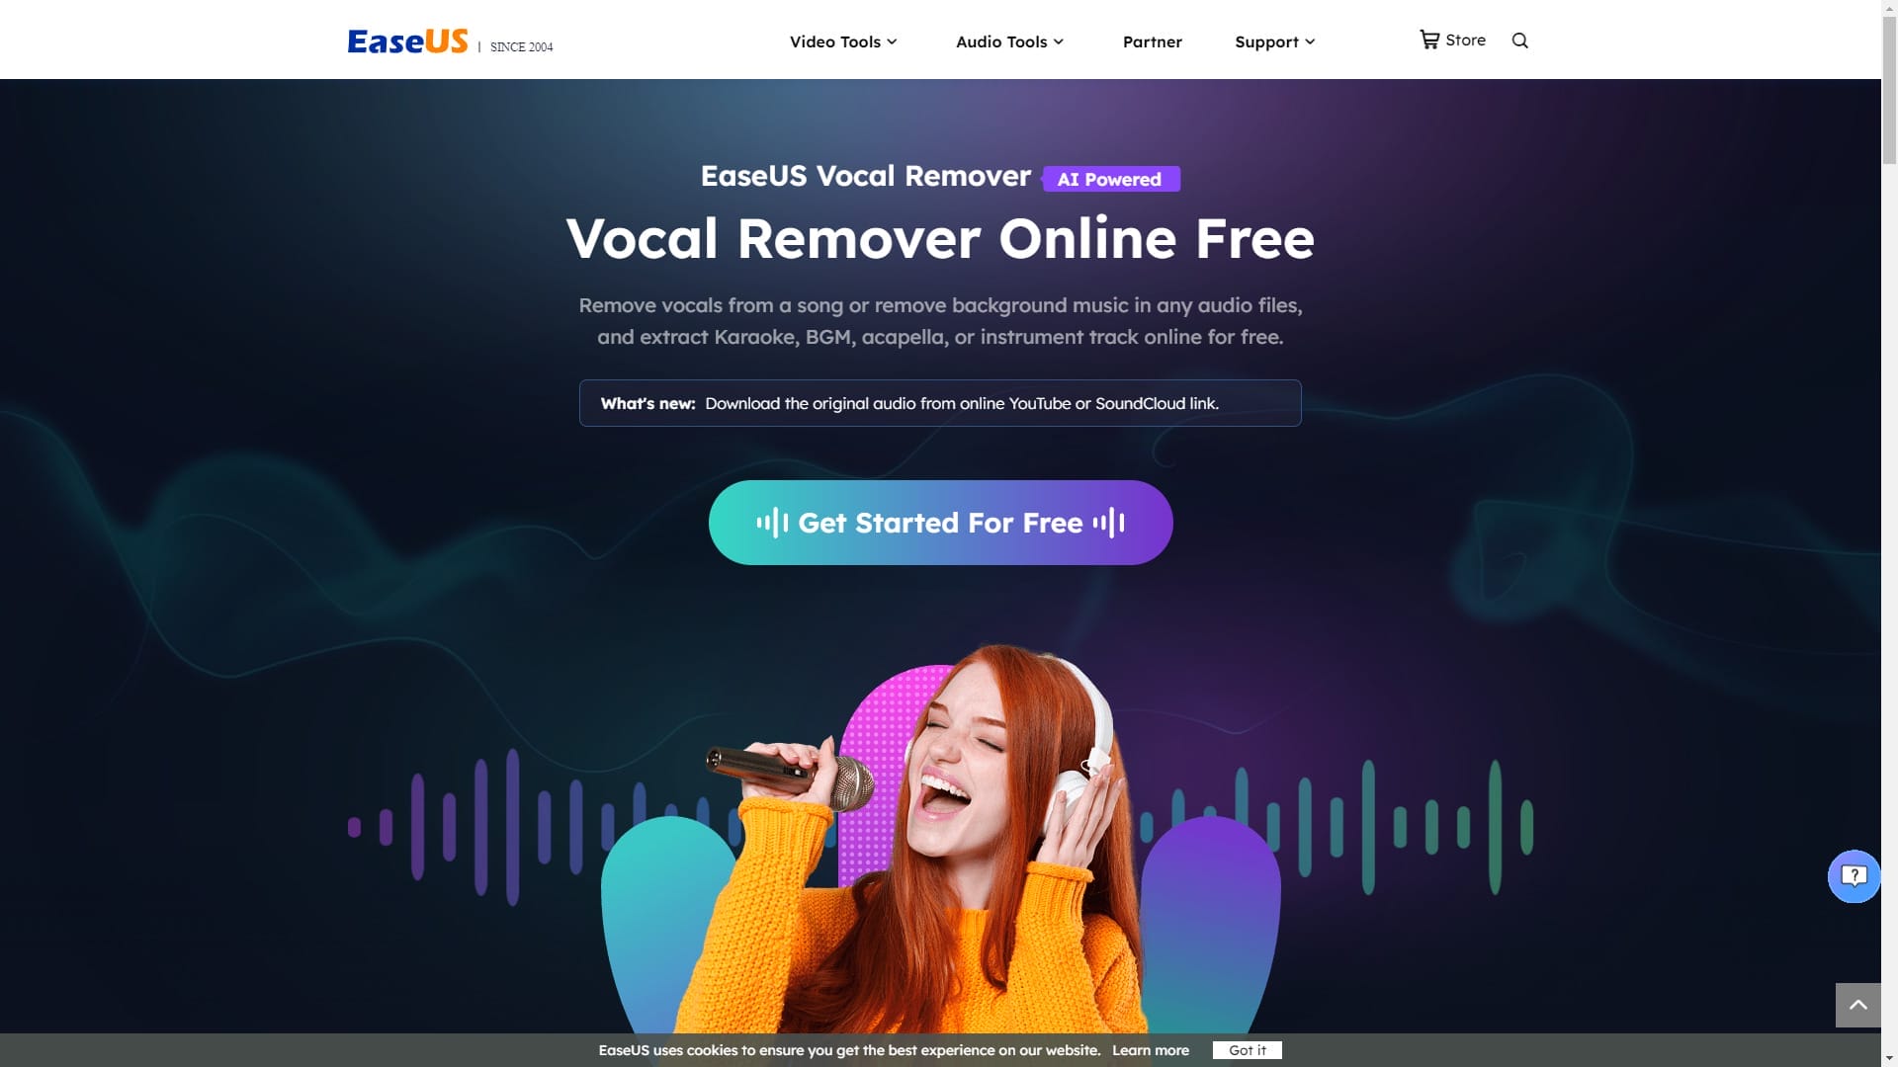
Task: Click the Got it cookie consent button
Action: coord(1247,1050)
